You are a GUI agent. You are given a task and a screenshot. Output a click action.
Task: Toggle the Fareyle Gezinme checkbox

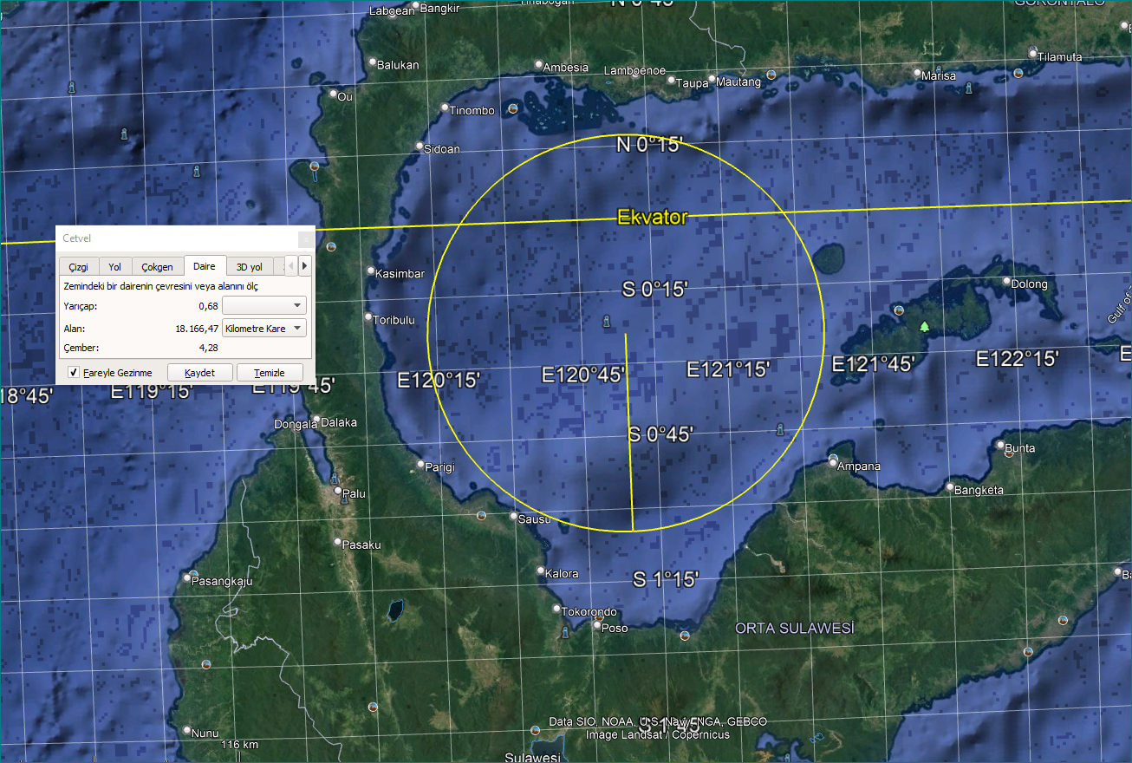(74, 373)
